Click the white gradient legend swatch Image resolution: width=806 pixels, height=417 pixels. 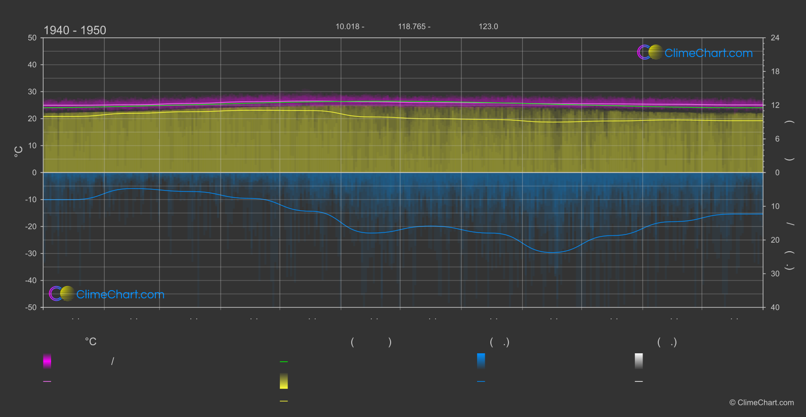pos(639,361)
